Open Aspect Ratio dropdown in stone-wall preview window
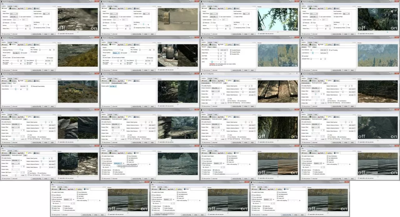This screenshot has width=400, height=217. (x=114, y=14)
